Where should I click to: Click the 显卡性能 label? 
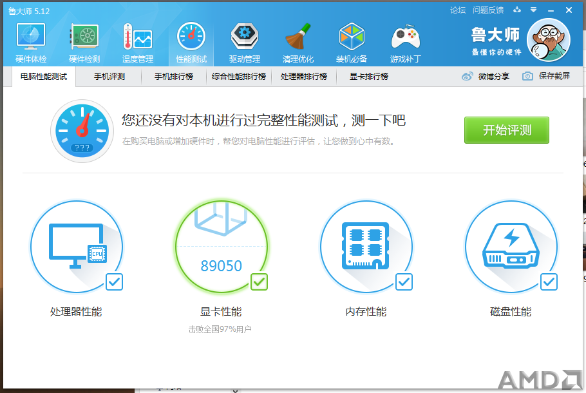pos(221,311)
